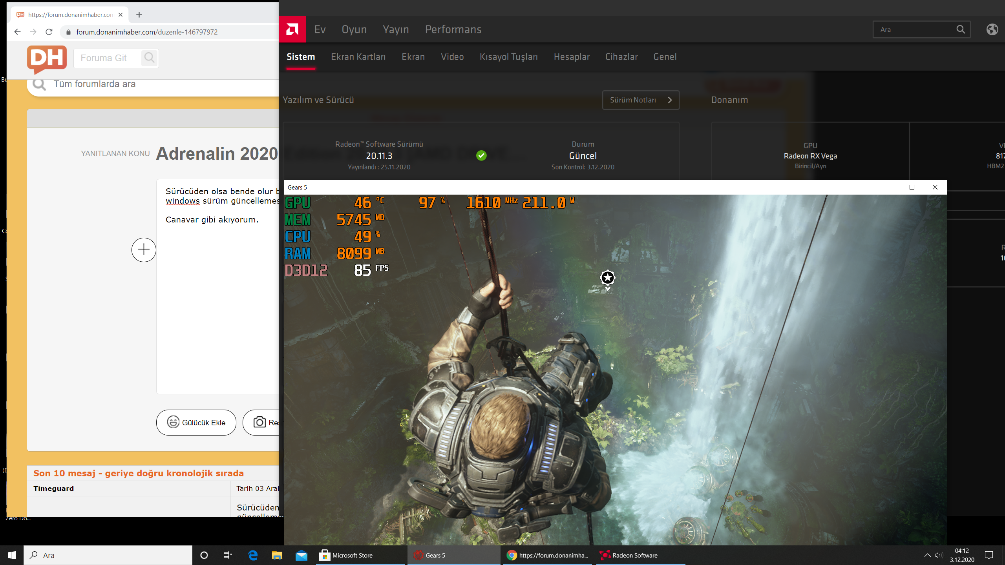Screen dimensions: 1005x565
Task: Click the taskbar Ara search box
Action: [x=108, y=555]
